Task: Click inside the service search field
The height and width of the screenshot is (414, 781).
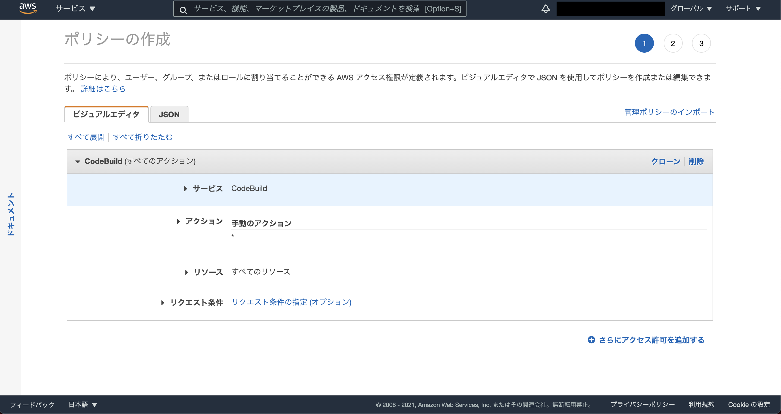Action: click(318, 9)
